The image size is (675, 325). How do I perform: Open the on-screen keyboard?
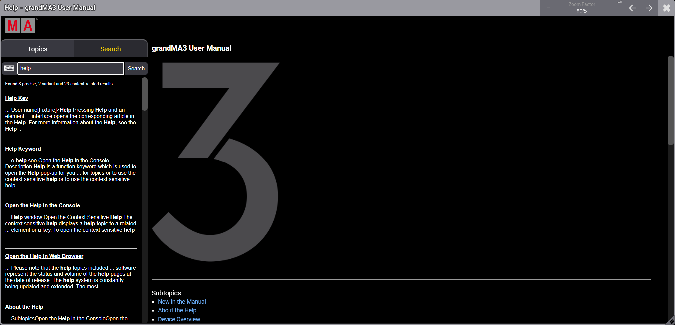pos(9,68)
